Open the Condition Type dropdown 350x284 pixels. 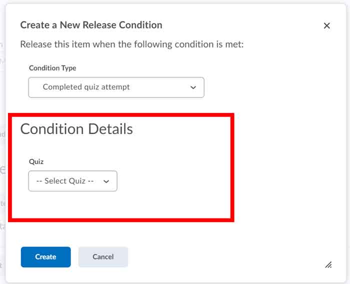pos(116,87)
